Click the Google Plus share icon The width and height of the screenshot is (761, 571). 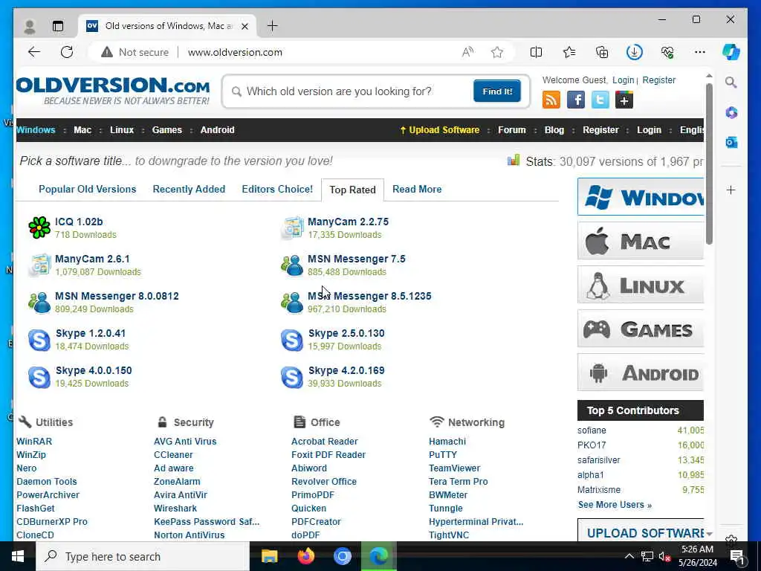click(x=624, y=100)
